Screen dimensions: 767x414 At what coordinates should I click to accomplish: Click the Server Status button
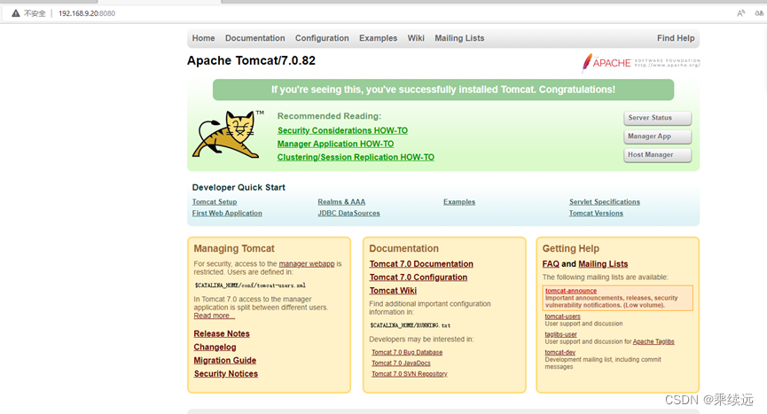[x=657, y=118]
